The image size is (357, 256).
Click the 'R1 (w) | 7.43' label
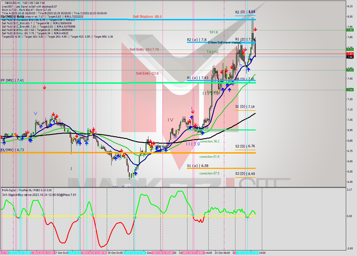pyautogui.click(x=197, y=78)
